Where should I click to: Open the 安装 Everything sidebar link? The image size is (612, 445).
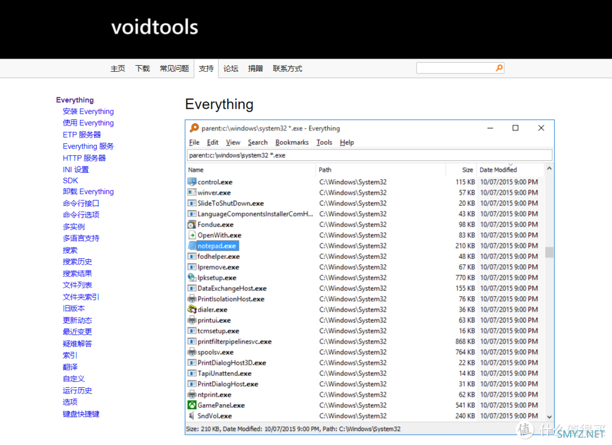click(x=88, y=112)
